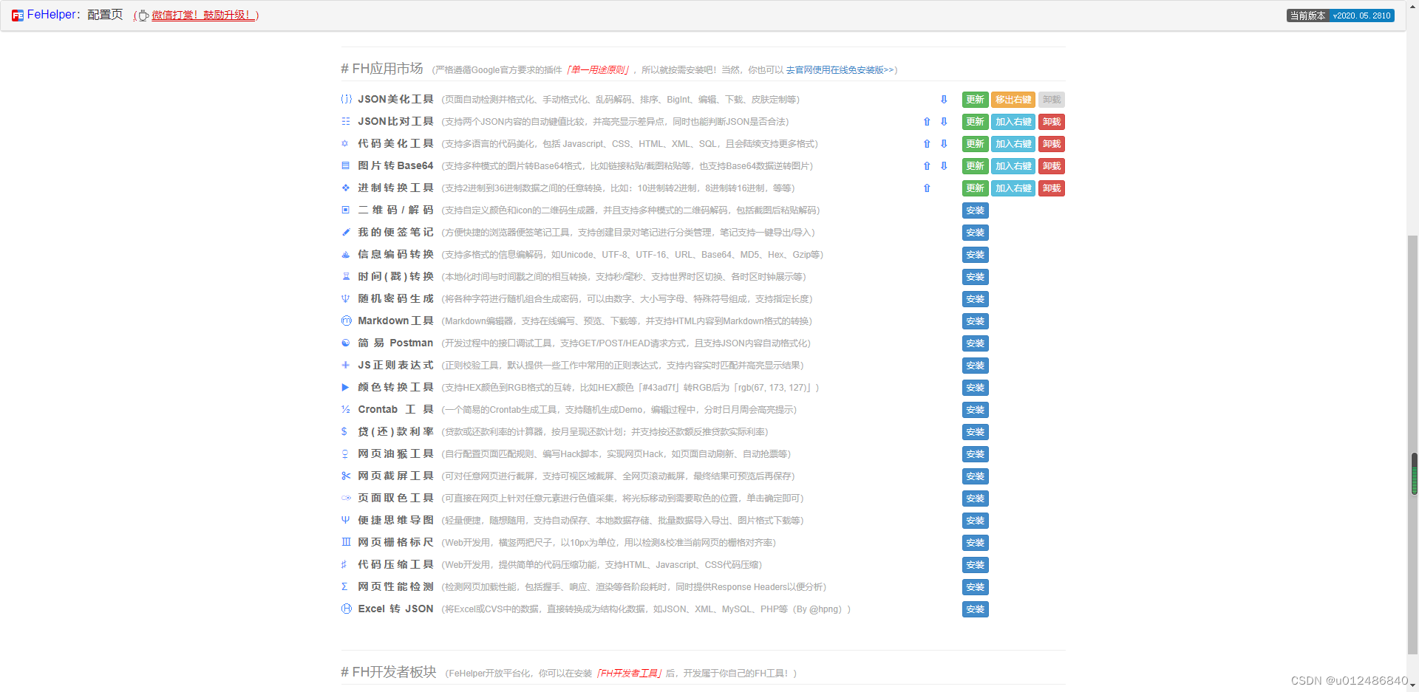
Task: Install the 二维码/解码 tool
Action: 976,210
